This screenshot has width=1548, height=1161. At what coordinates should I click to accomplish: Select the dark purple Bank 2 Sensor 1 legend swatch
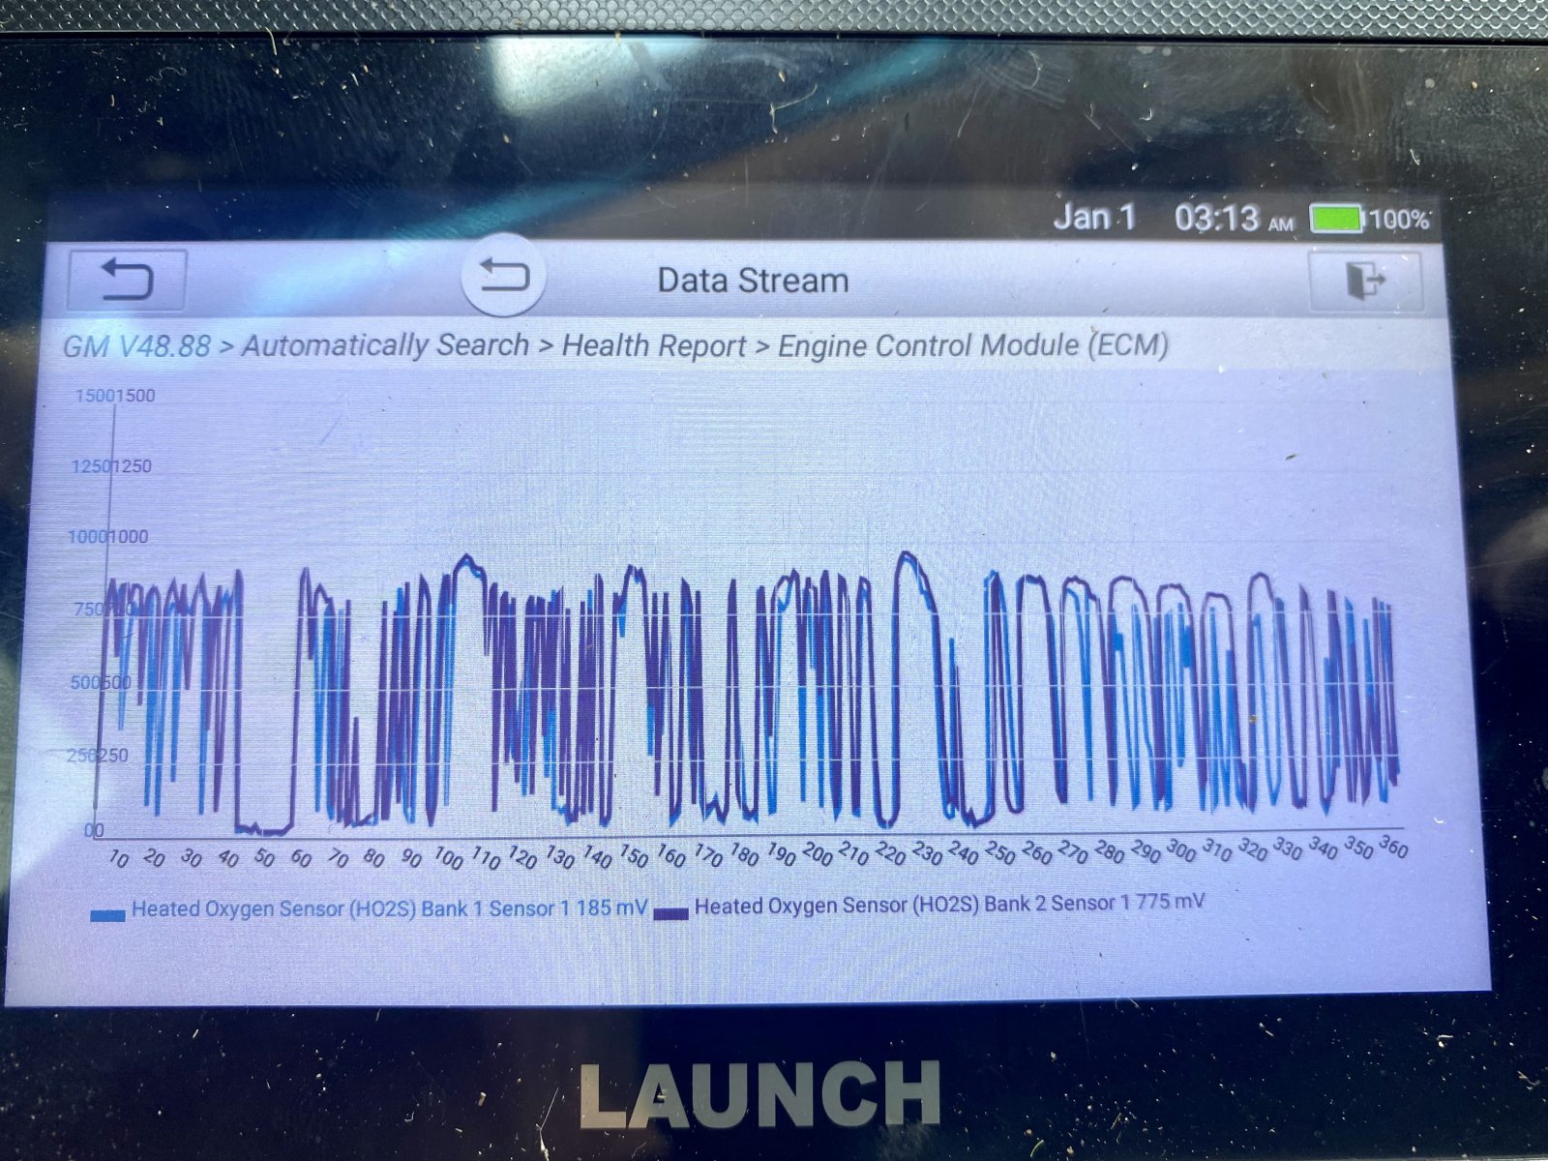point(670,911)
